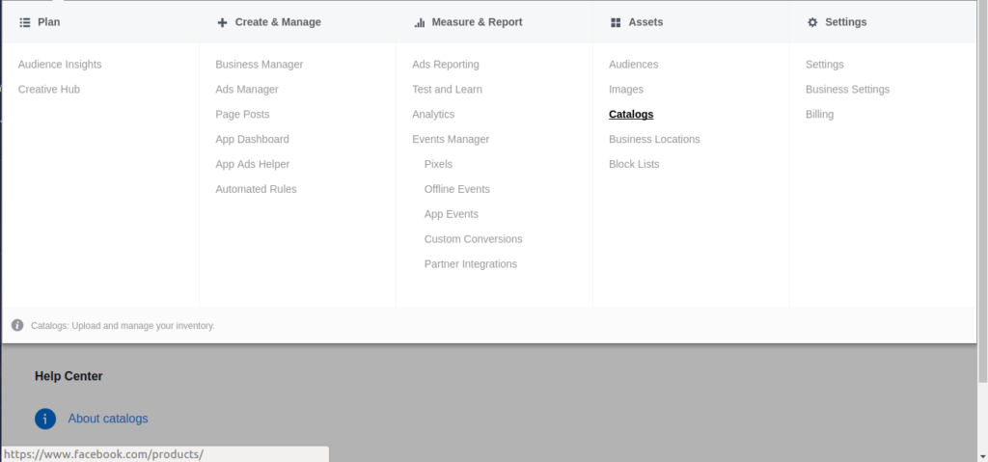
Task: Click the Create & Manage plus icon
Action: tap(222, 22)
